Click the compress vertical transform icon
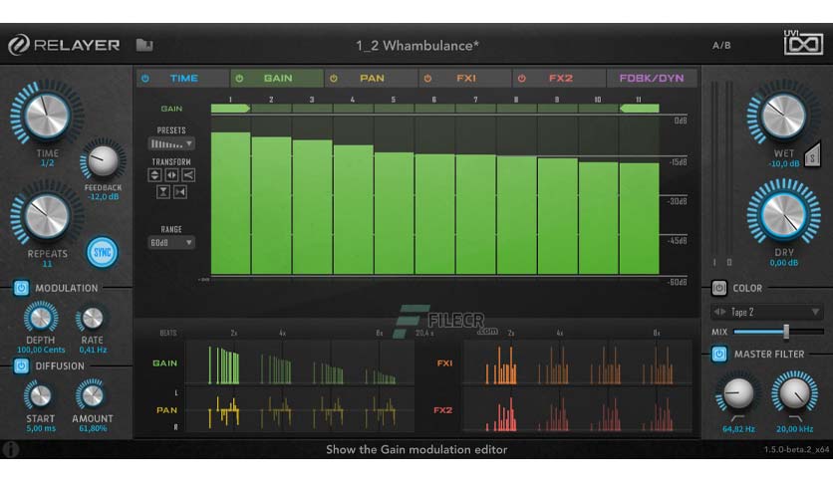 [163, 191]
